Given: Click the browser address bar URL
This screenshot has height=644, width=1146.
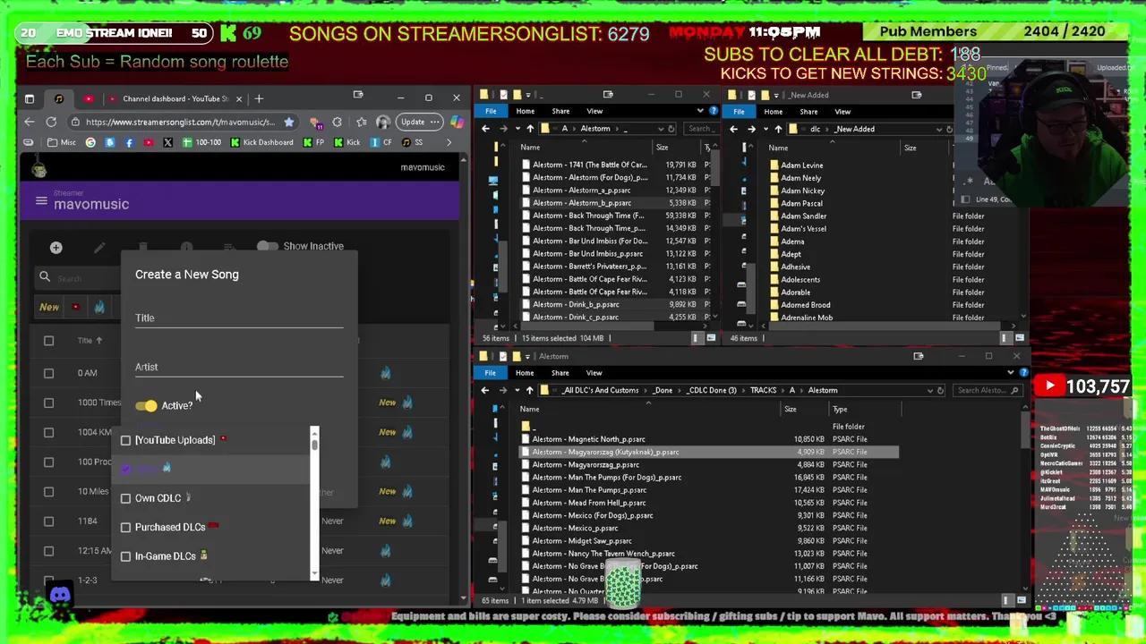Looking at the screenshot, I should coord(179,122).
